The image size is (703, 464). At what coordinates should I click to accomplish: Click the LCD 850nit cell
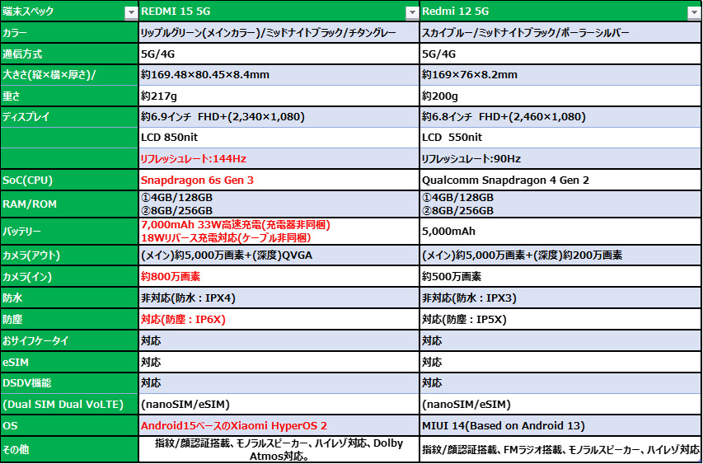click(x=279, y=138)
